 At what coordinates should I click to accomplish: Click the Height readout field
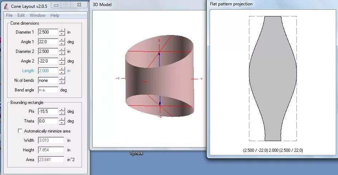click(51, 150)
